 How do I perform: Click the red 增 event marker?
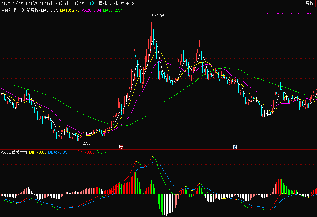click(121, 147)
